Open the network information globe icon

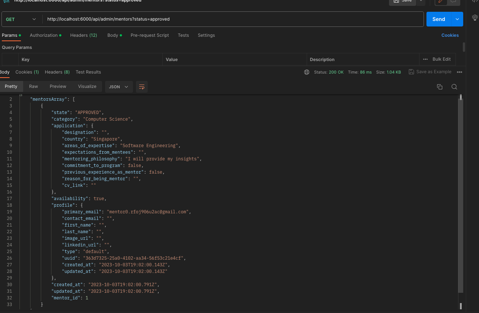[x=307, y=72]
